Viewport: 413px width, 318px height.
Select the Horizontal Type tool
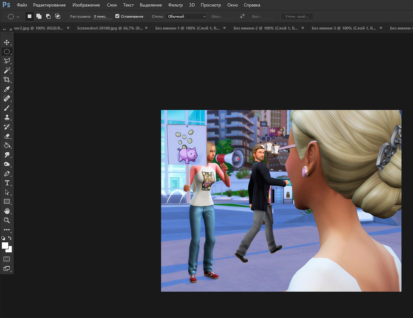(x=7, y=183)
